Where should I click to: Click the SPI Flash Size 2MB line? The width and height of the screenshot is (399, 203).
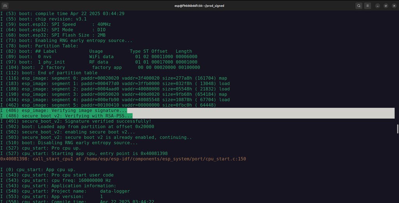(53, 35)
